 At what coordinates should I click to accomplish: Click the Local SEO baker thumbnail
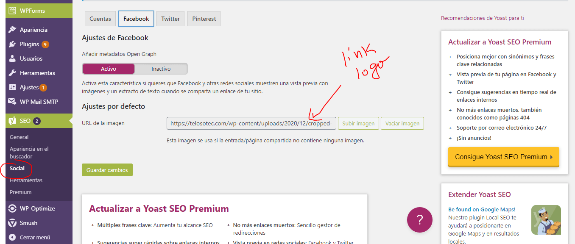pos(546,220)
